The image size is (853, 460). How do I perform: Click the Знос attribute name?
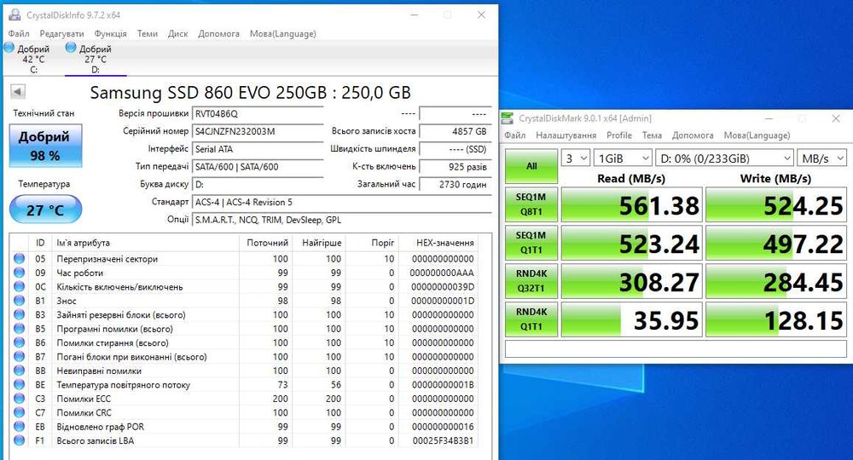click(x=67, y=301)
